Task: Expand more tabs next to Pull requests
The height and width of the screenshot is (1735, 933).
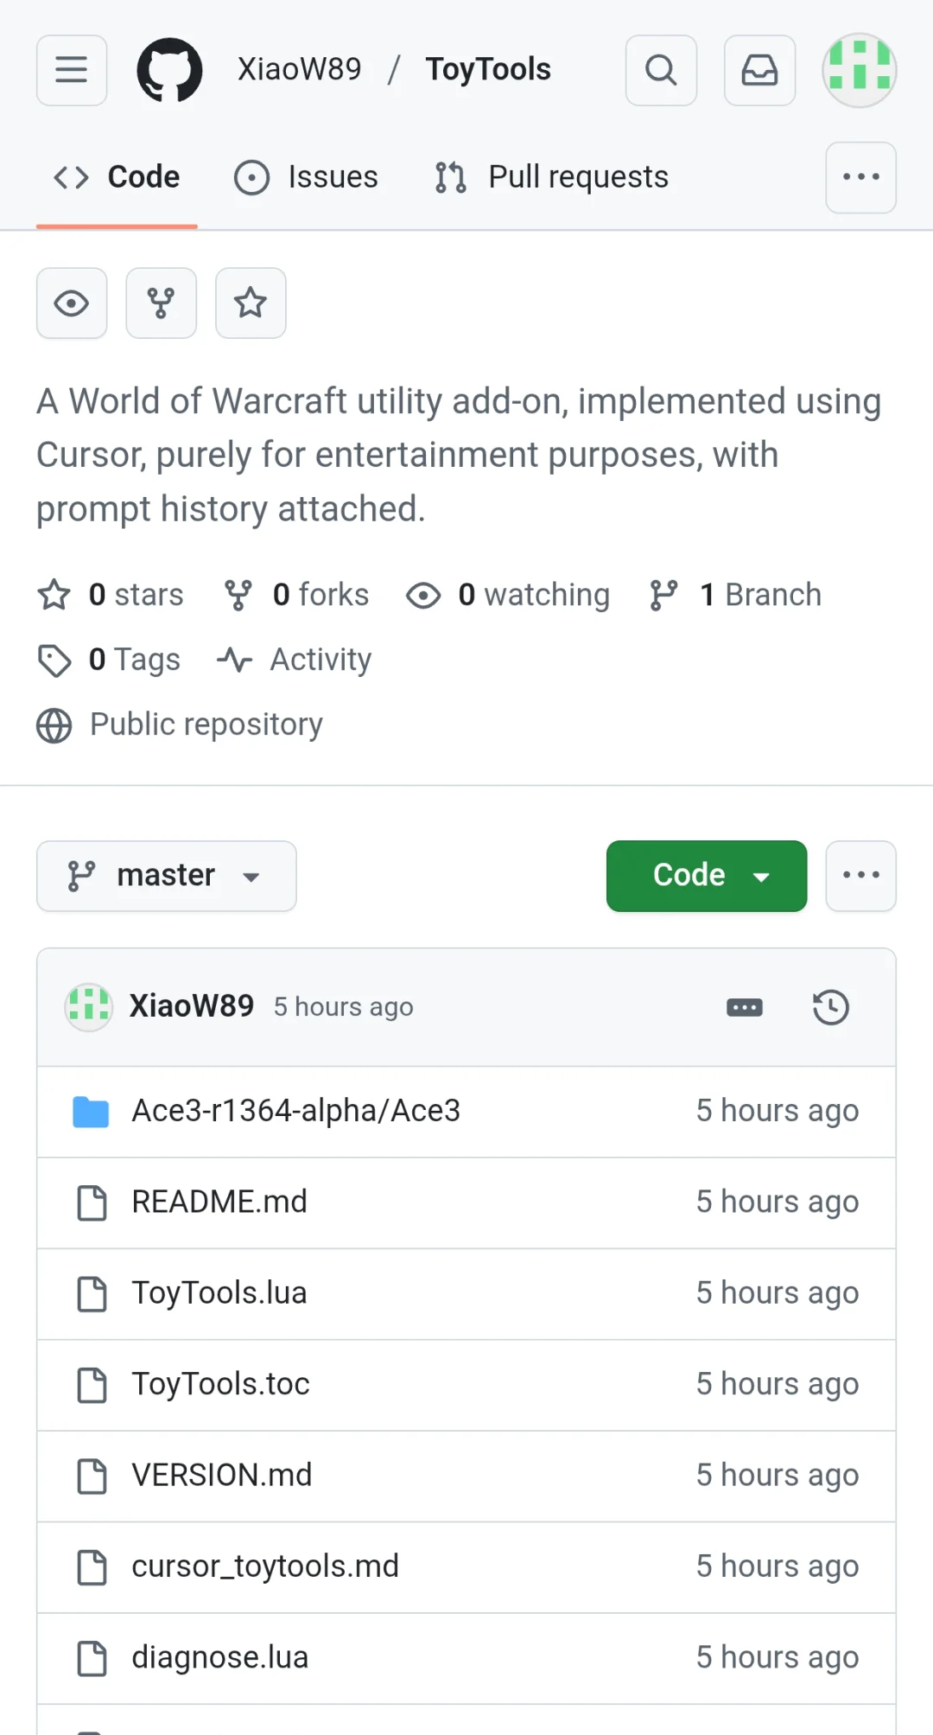Action: [x=860, y=177]
